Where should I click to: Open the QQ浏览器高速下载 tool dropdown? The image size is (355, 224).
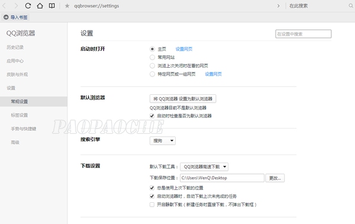(204, 167)
